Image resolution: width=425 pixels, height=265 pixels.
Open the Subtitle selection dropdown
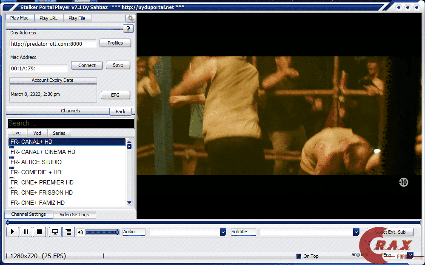coord(356,232)
